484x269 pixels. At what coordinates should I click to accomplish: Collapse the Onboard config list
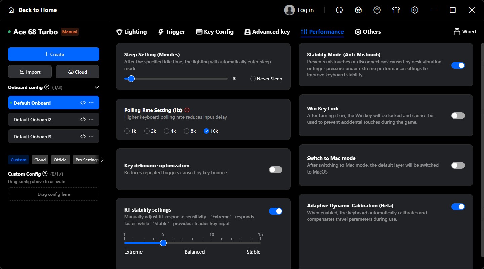coord(97,87)
